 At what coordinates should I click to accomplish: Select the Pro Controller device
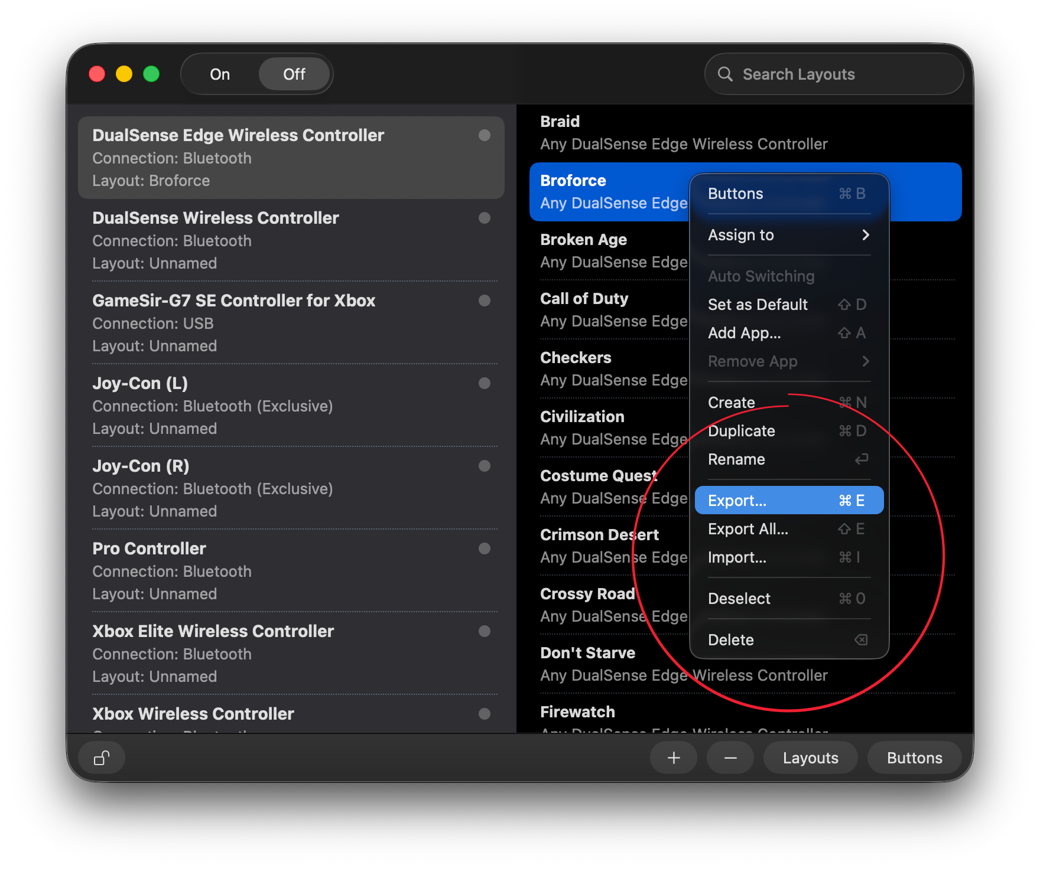(x=291, y=571)
